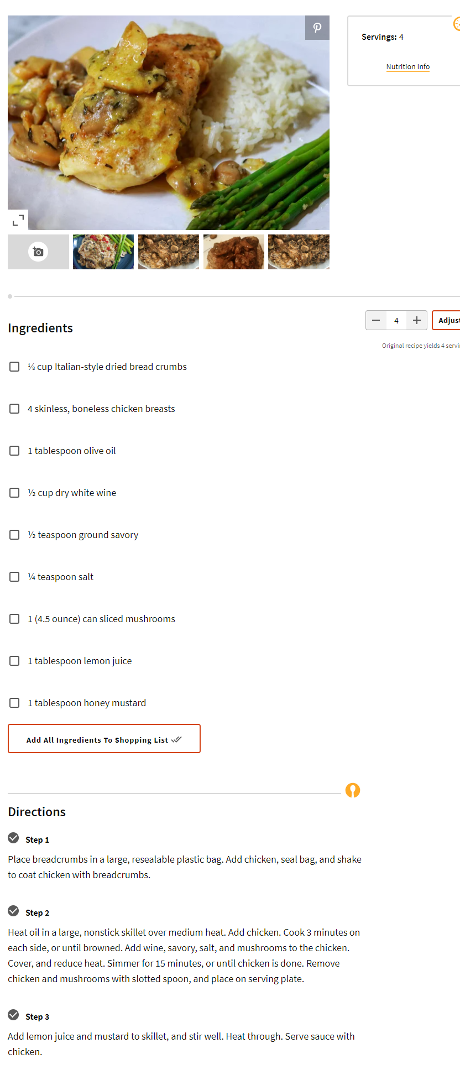The height and width of the screenshot is (1080, 460).
Task: Click the servings number input field
Action: 396,320
